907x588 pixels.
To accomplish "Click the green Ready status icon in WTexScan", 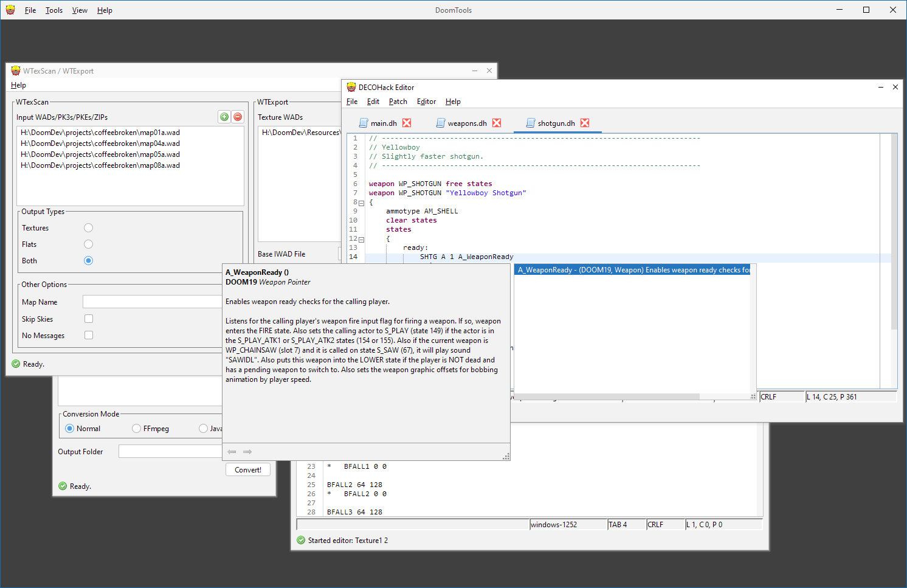I will click(x=16, y=364).
